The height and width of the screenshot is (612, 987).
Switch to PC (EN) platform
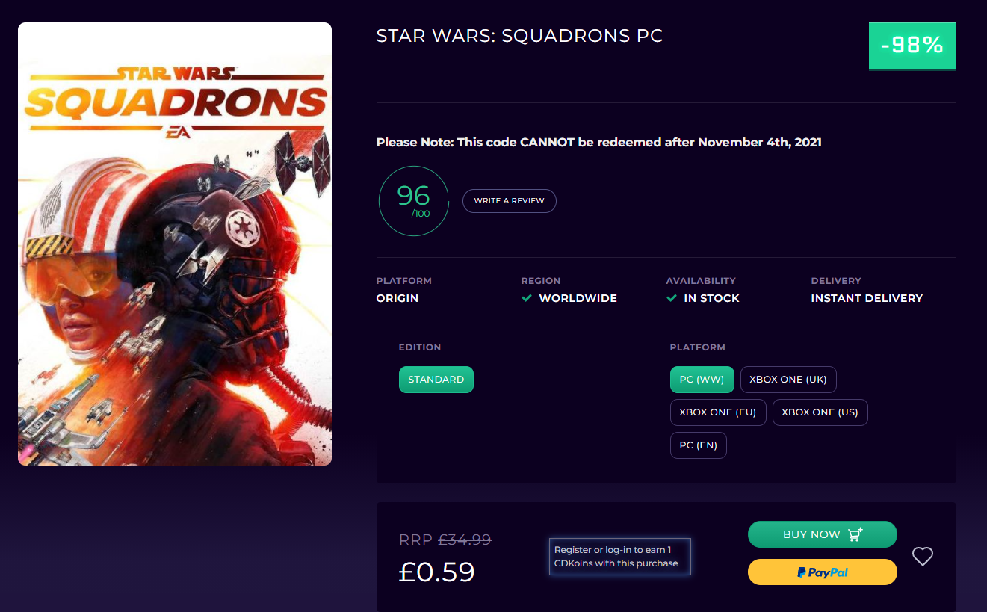click(x=698, y=445)
